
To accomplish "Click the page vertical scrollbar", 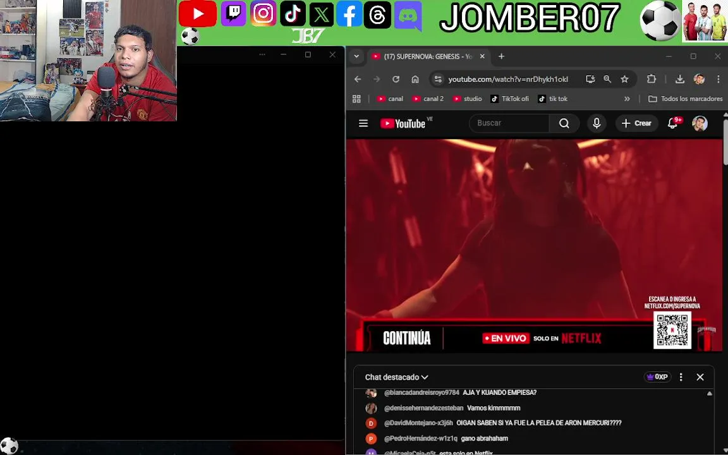I will coord(725,142).
